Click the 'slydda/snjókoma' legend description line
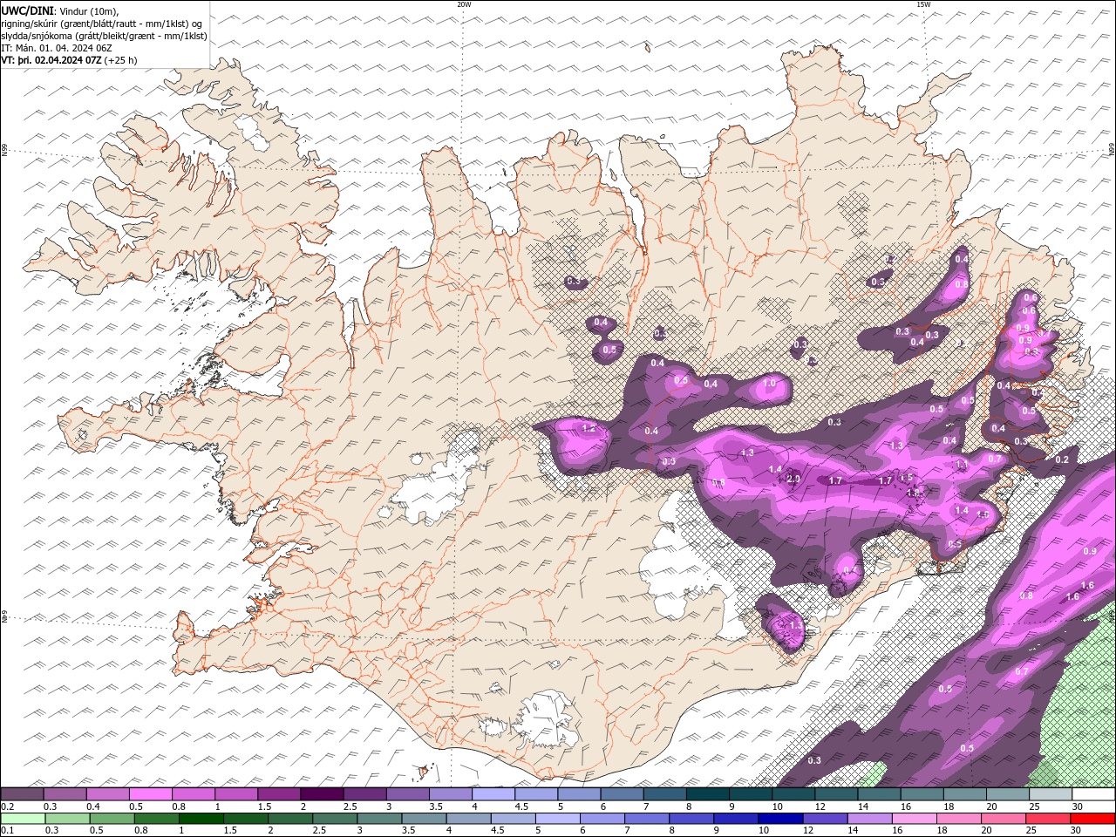Screen dimensions: 1116x837 pyautogui.click(x=104, y=36)
